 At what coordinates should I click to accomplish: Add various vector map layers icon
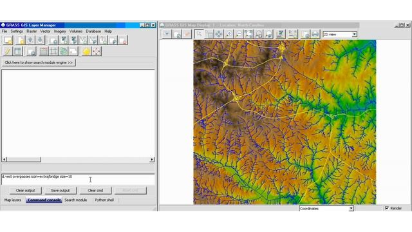tap(93, 40)
